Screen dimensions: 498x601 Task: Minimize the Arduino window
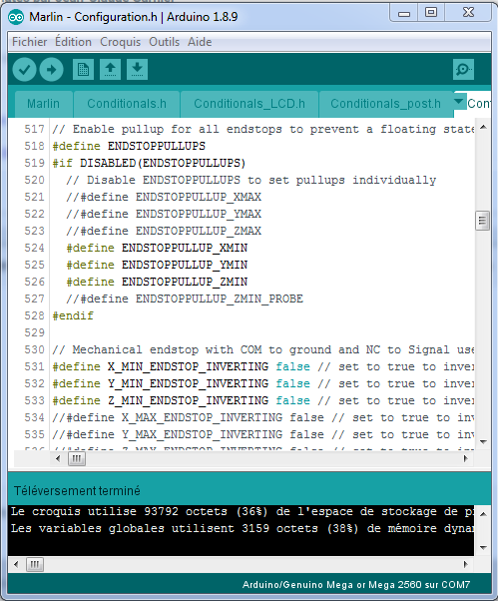tap(404, 13)
